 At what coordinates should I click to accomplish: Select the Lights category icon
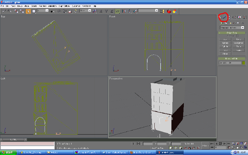[230, 23]
